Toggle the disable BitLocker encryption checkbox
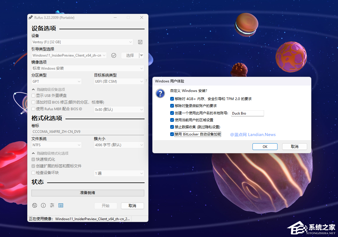The height and width of the screenshot is (237, 338). pos(172,134)
